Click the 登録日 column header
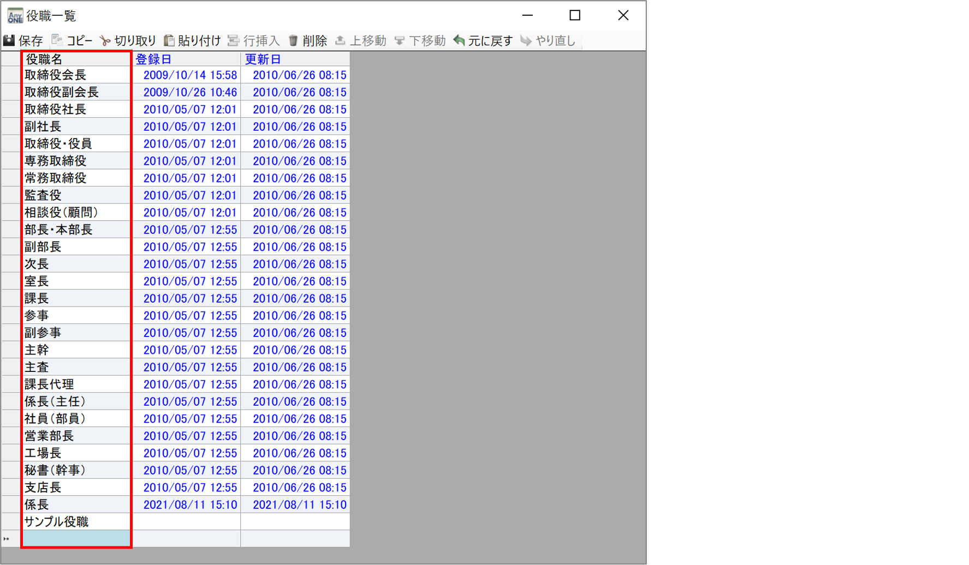 (x=186, y=59)
